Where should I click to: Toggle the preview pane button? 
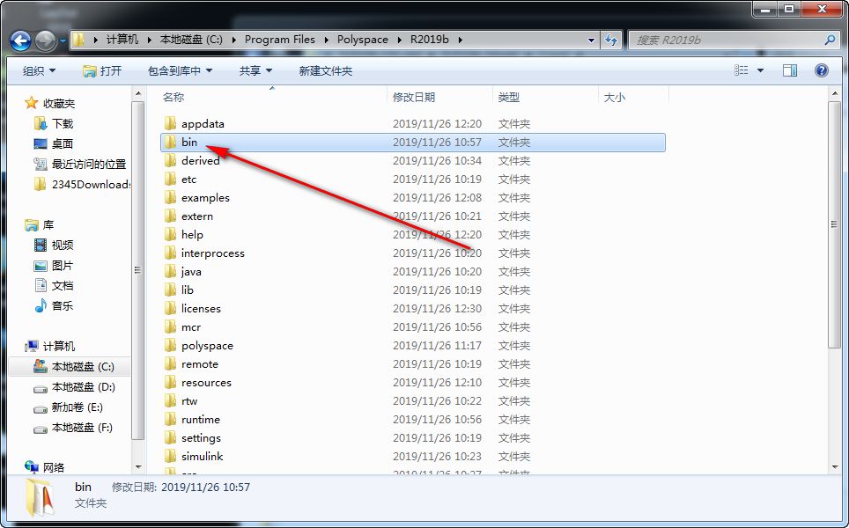tap(789, 70)
